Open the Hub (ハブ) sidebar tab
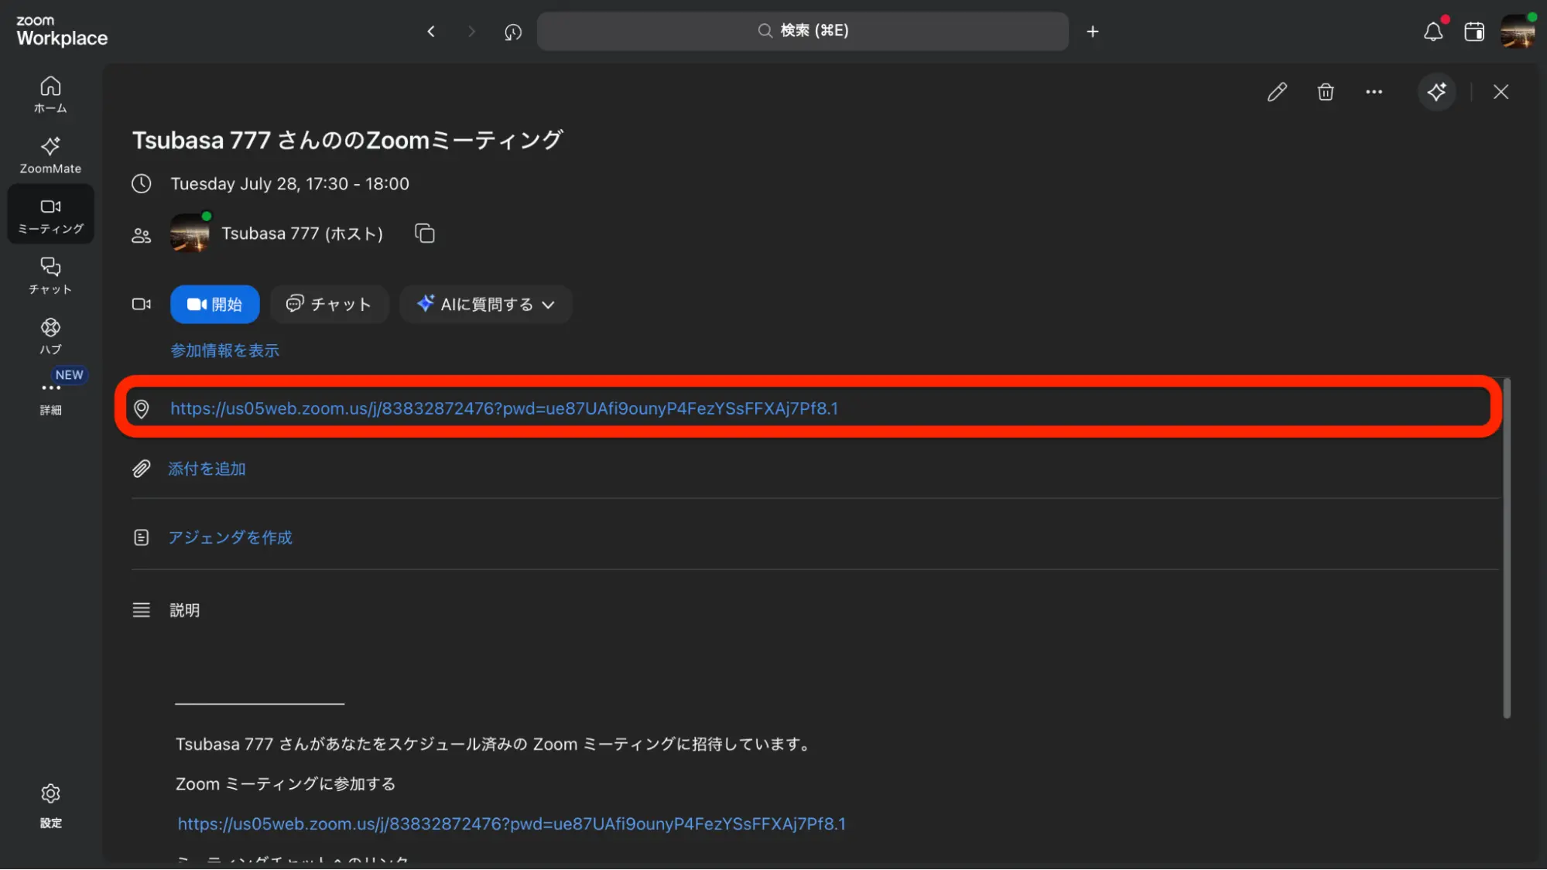 tap(50, 336)
